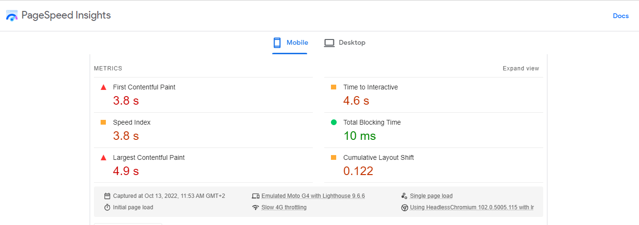Click the Speed Index label
The image size is (639, 225).
[x=132, y=122]
